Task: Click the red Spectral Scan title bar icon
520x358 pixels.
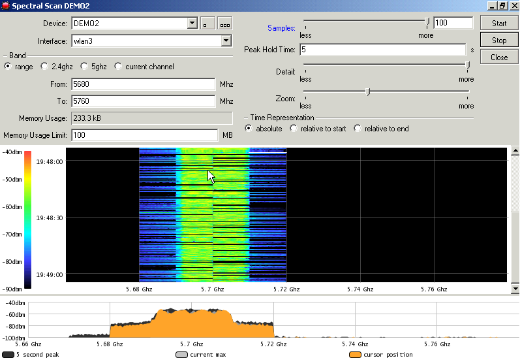Action: [x=5, y=5]
